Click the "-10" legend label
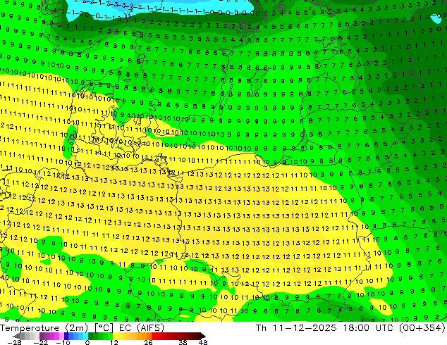Image resolution: width=447 pixels, height=345 pixels. [63, 342]
